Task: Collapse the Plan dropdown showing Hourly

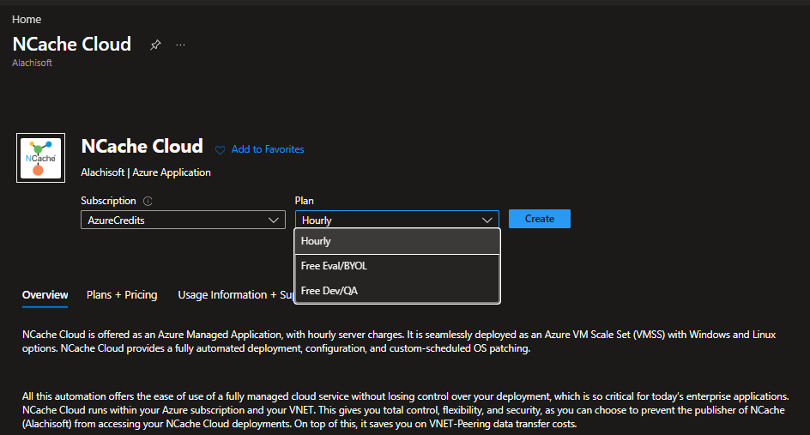Action: [x=396, y=220]
